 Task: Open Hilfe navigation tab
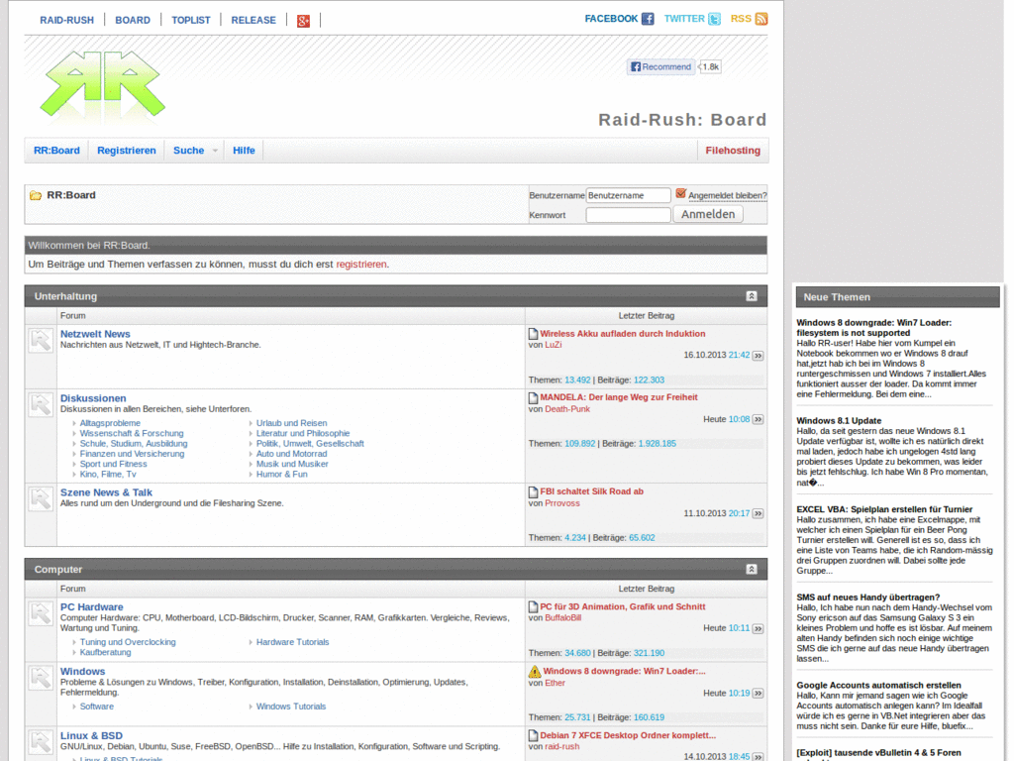point(244,151)
